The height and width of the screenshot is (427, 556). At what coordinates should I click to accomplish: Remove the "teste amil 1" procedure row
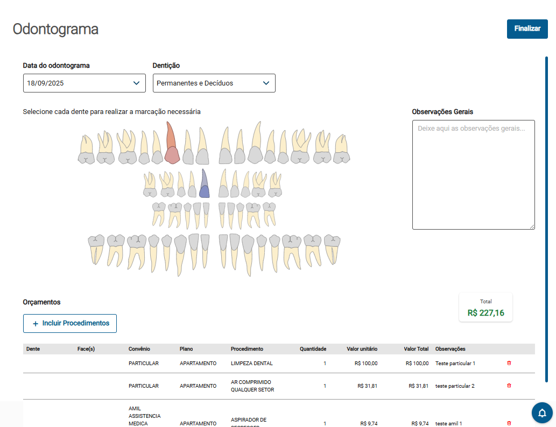509,423
